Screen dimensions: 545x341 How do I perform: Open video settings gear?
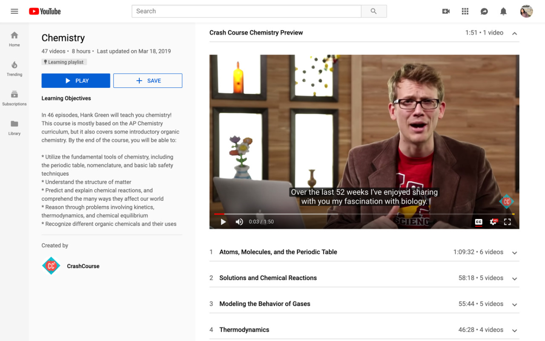point(493,222)
